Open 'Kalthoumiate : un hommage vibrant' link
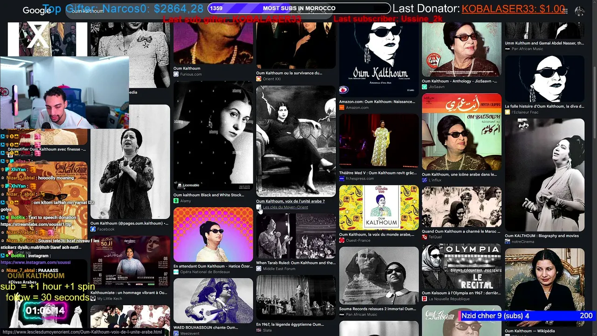The height and width of the screenshot is (336, 597). click(129, 293)
